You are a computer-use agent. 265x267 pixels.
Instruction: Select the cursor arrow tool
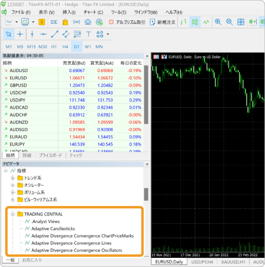click(x=9, y=34)
